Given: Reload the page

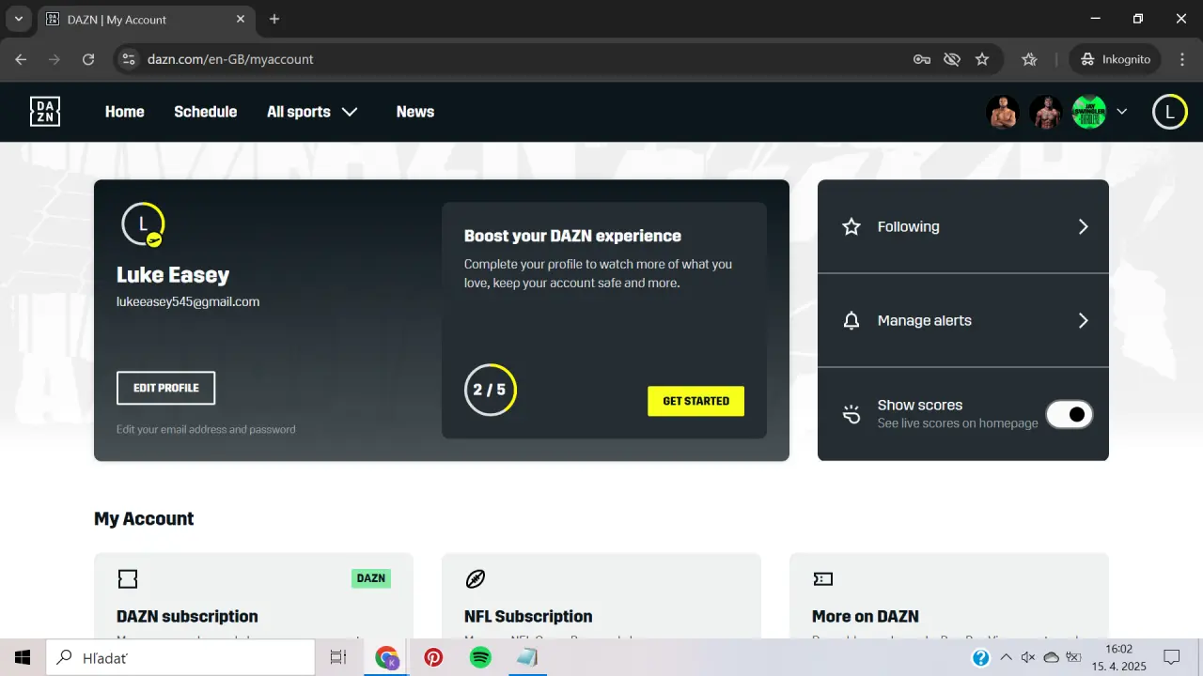Looking at the screenshot, I should (x=88, y=59).
